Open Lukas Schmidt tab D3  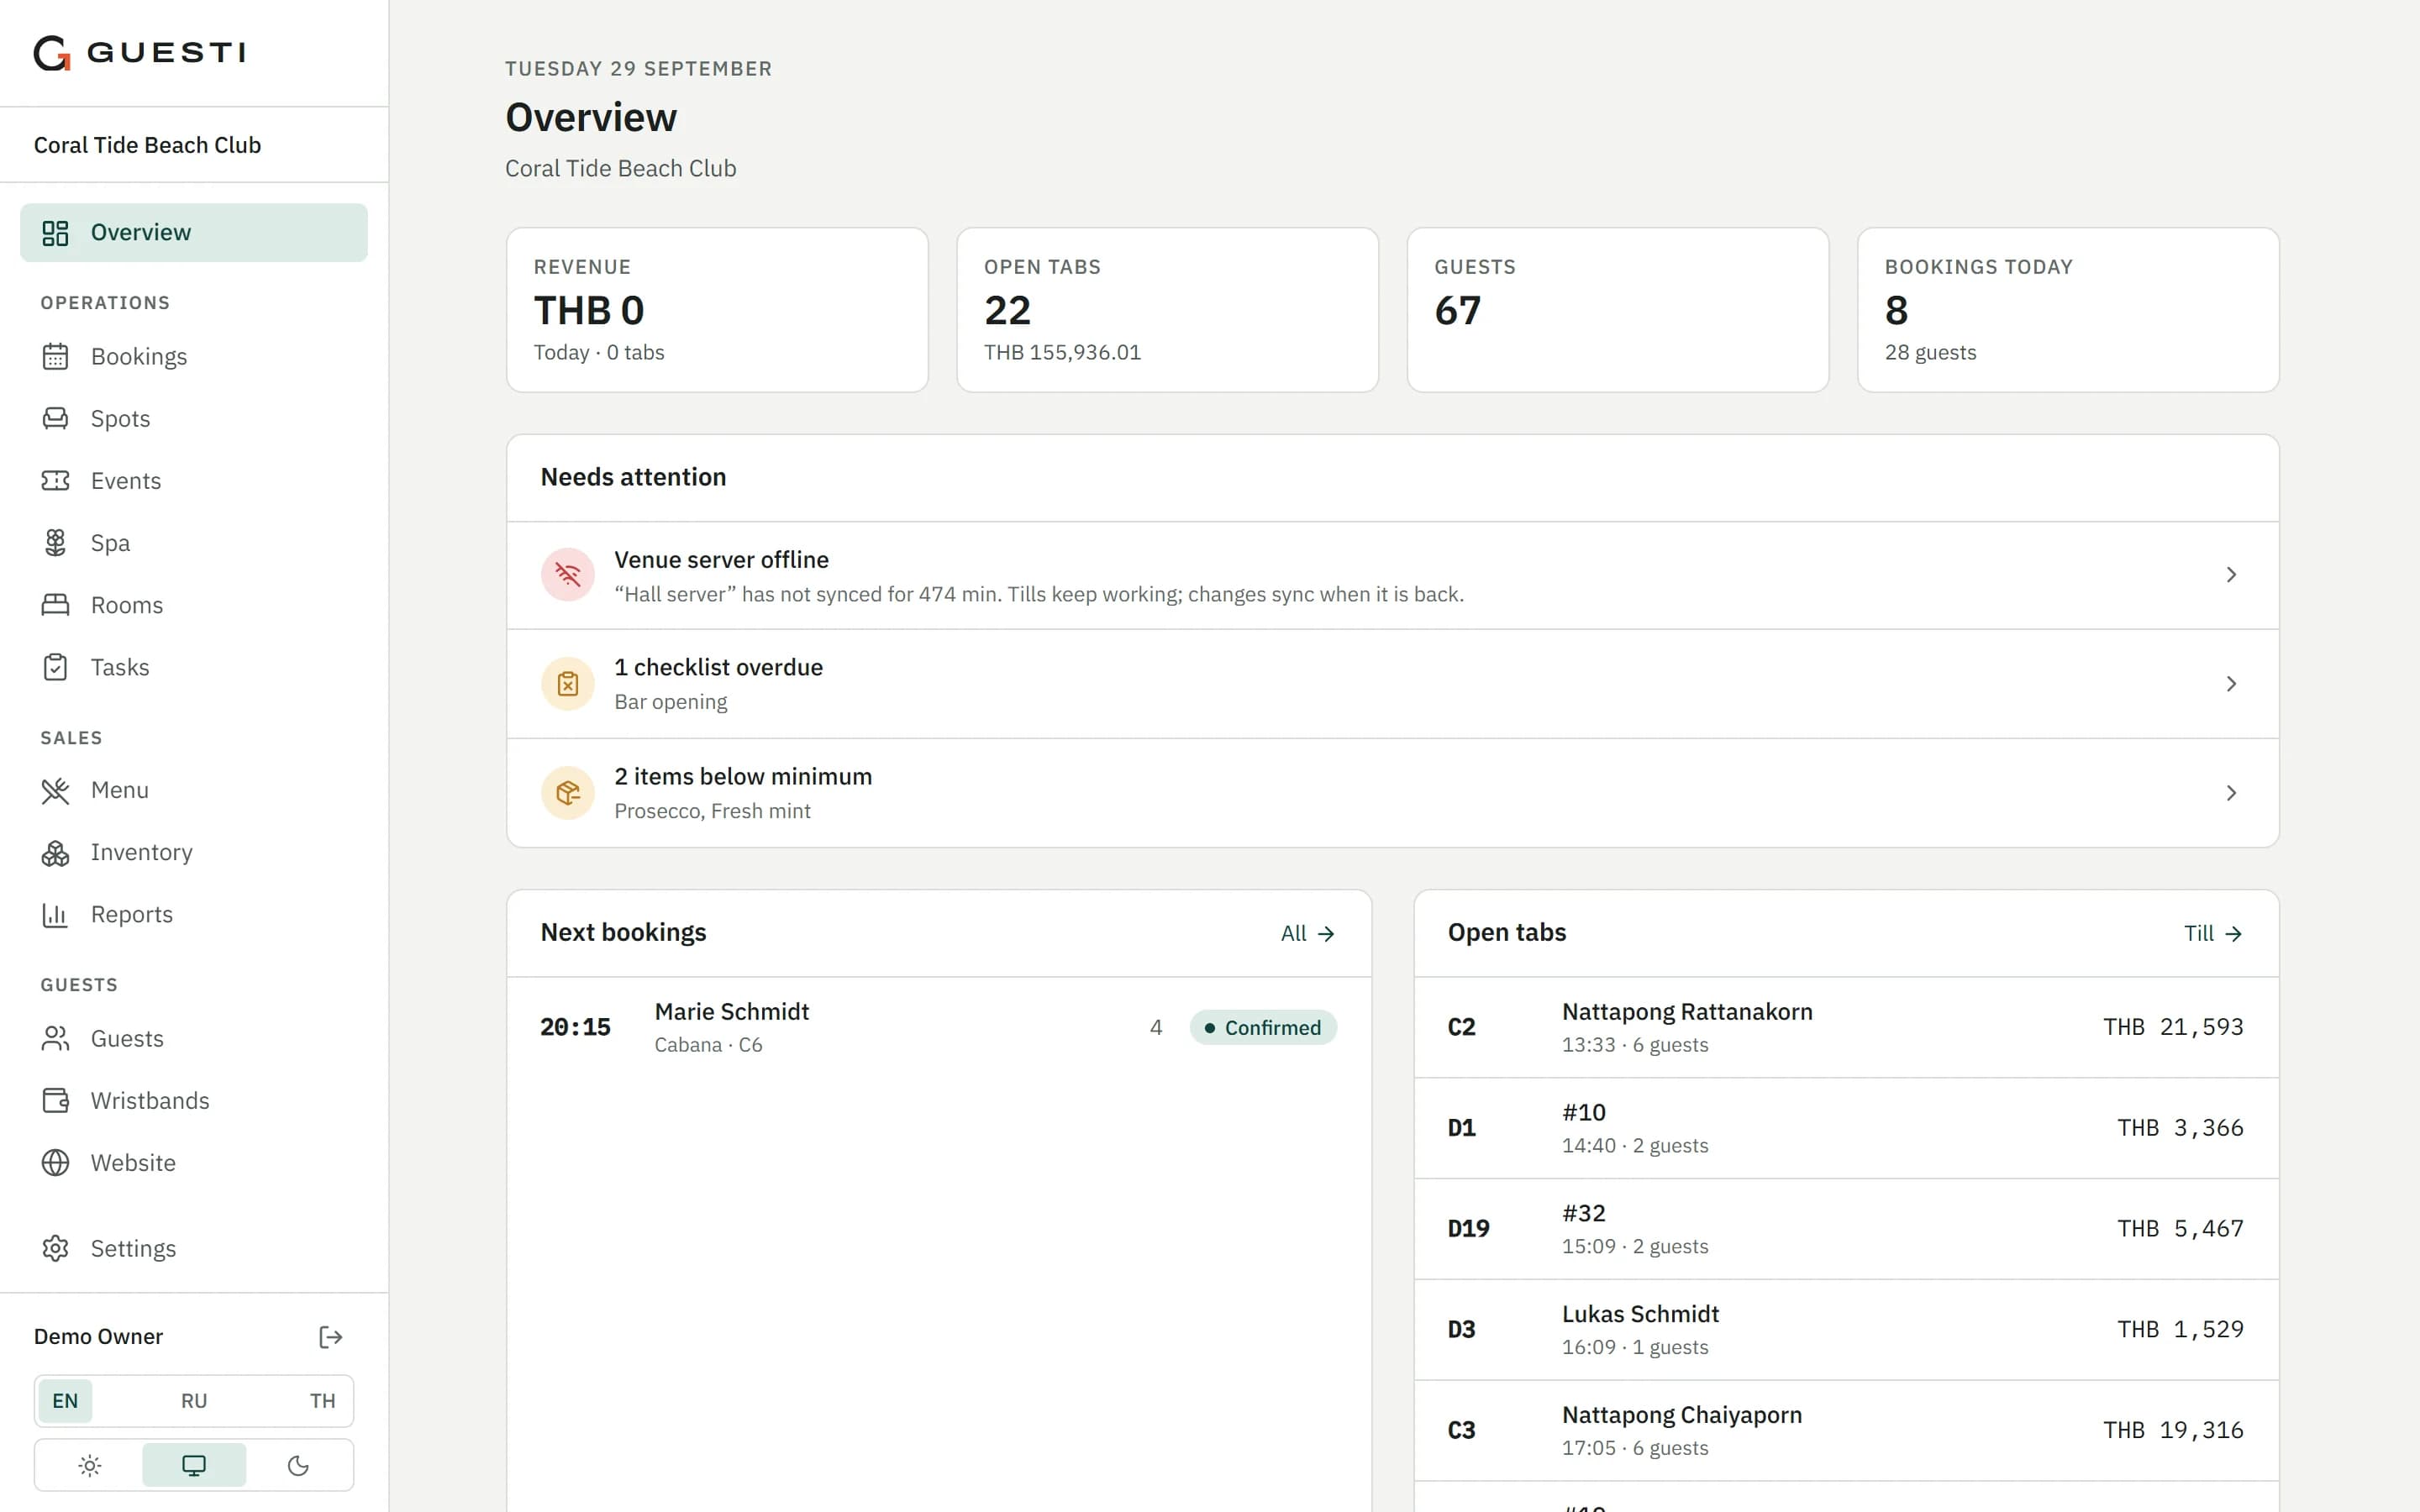click(1846, 1331)
